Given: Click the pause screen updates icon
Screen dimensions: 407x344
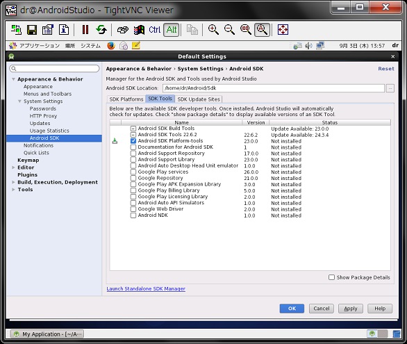Looking at the screenshot, I should [85, 30].
